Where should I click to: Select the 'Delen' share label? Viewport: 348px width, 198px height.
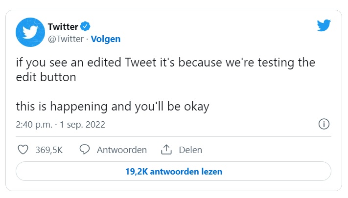click(x=190, y=150)
